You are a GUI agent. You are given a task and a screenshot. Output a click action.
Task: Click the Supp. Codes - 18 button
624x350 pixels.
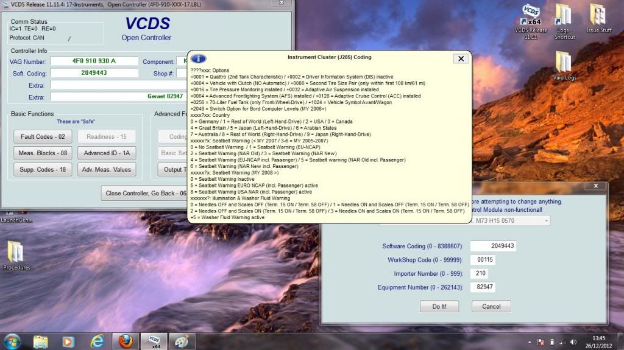tap(43, 169)
